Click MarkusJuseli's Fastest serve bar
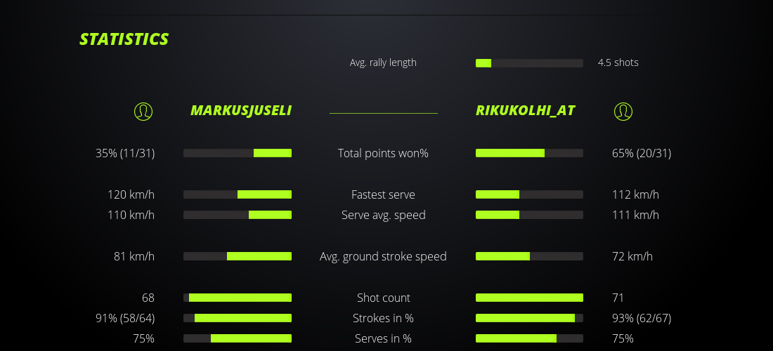The height and width of the screenshot is (351, 773). tap(238, 194)
